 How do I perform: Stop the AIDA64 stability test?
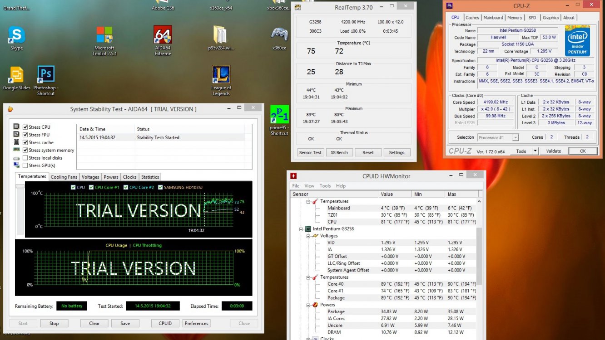(54, 323)
